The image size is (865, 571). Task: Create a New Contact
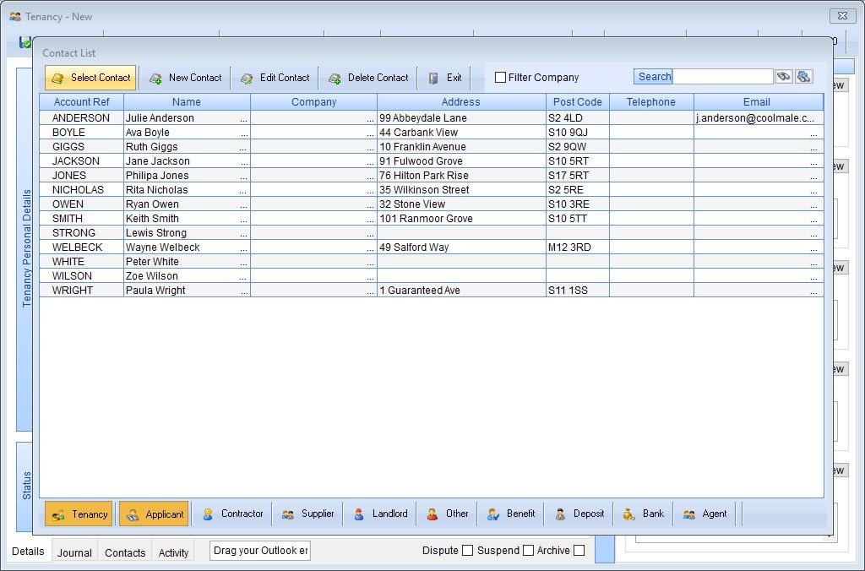[x=185, y=78]
